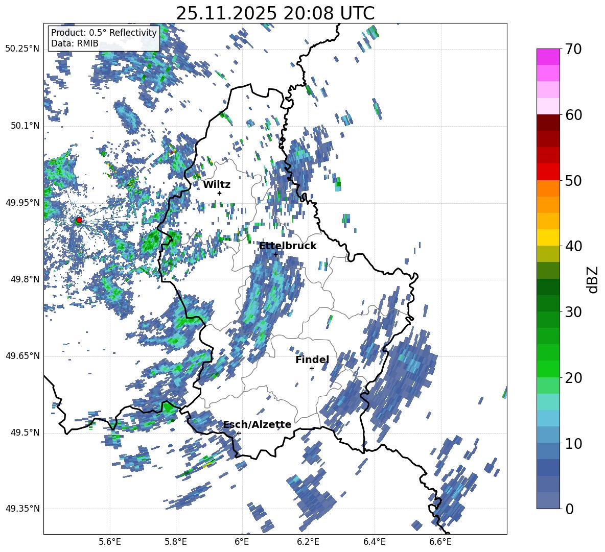The width and height of the screenshot is (605, 552).
Task: Click the 30 value on colorbar
Action: pos(573,311)
